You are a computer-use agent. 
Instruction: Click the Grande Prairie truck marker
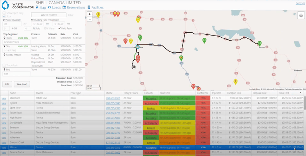(x=138, y=46)
